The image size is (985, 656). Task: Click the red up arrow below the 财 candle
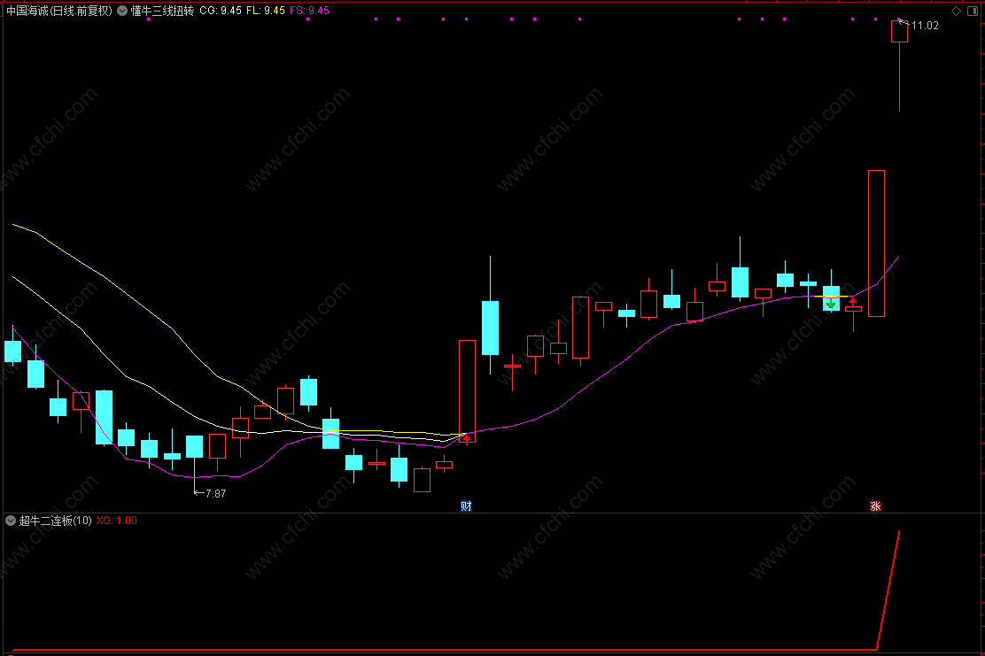(x=467, y=439)
